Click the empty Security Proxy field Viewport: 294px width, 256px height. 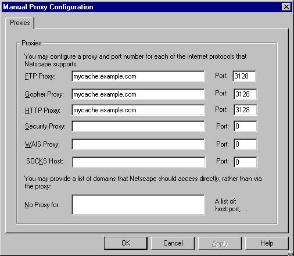[x=138, y=126]
